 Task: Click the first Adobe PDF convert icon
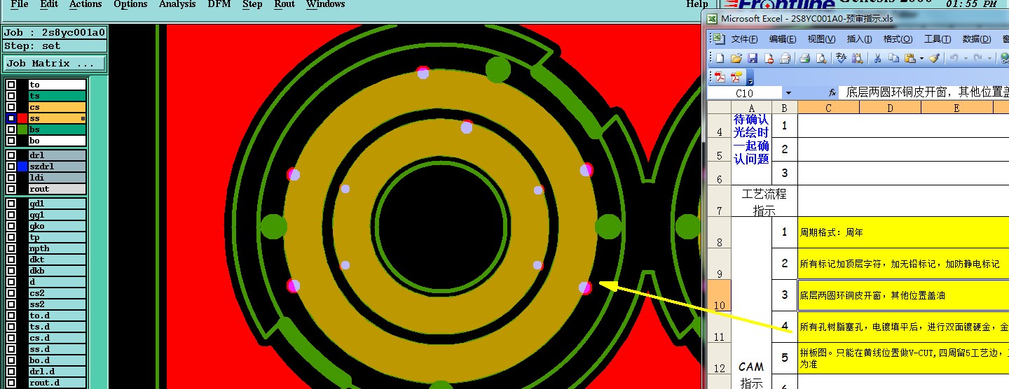click(x=720, y=76)
